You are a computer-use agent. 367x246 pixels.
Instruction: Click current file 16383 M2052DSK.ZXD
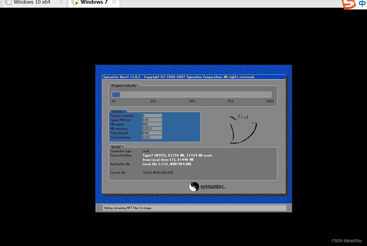[x=158, y=173]
